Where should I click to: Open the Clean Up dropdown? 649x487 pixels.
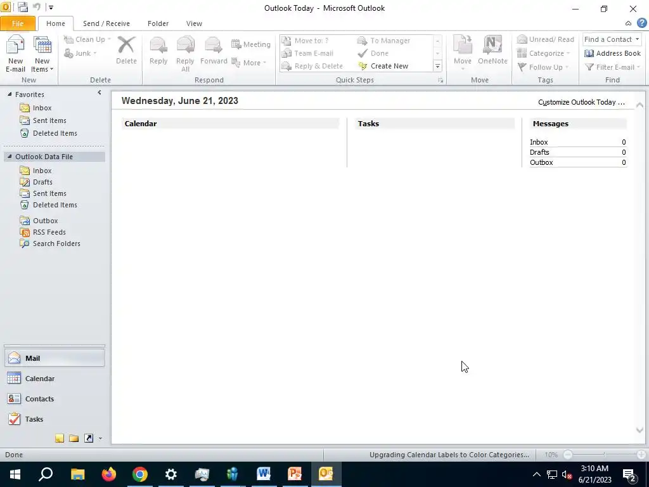(87, 39)
